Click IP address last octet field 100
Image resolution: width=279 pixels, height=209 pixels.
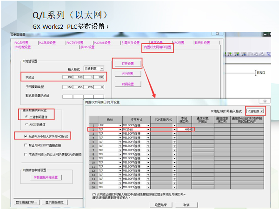click(99, 77)
